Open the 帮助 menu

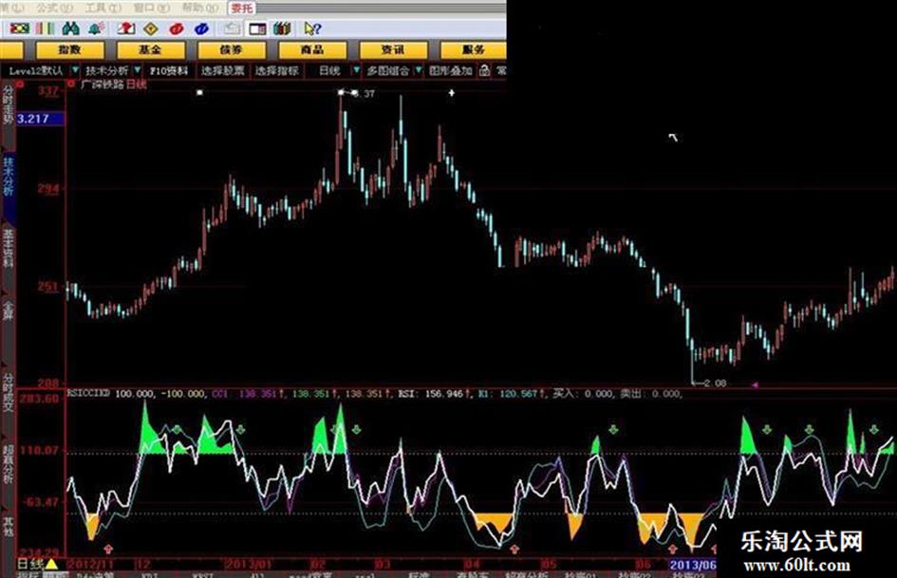[x=200, y=8]
